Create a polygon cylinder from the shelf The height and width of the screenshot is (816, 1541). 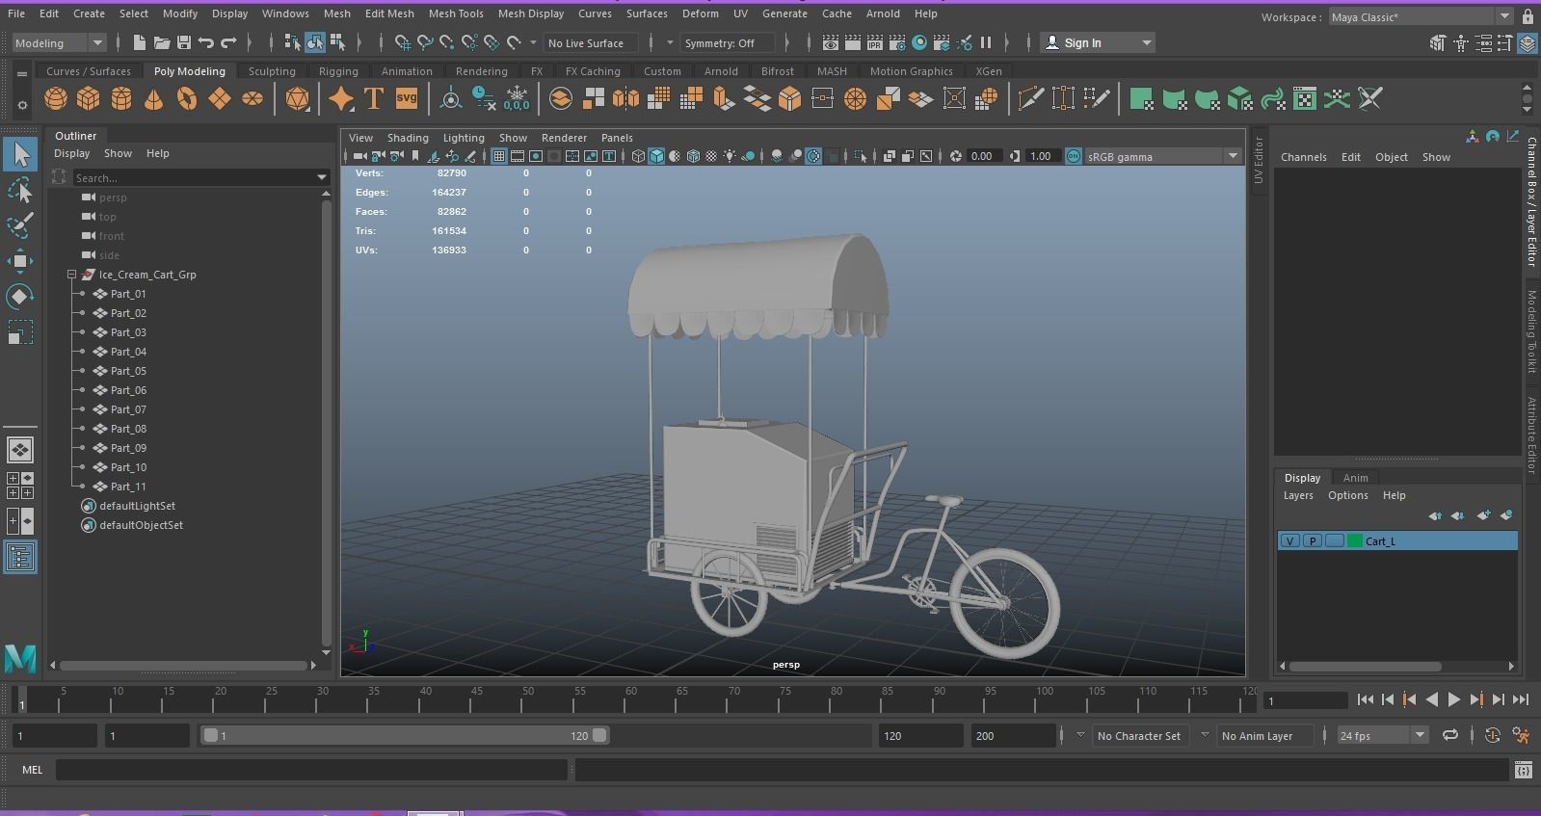click(x=121, y=98)
